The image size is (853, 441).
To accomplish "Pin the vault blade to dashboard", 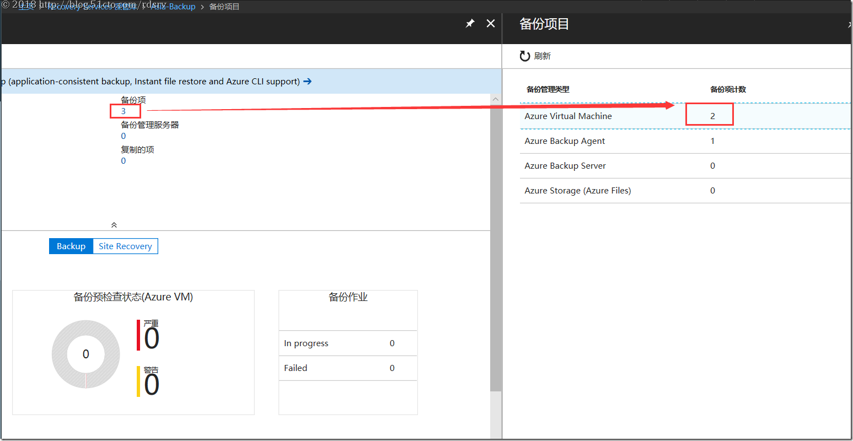I will point(470,23).
